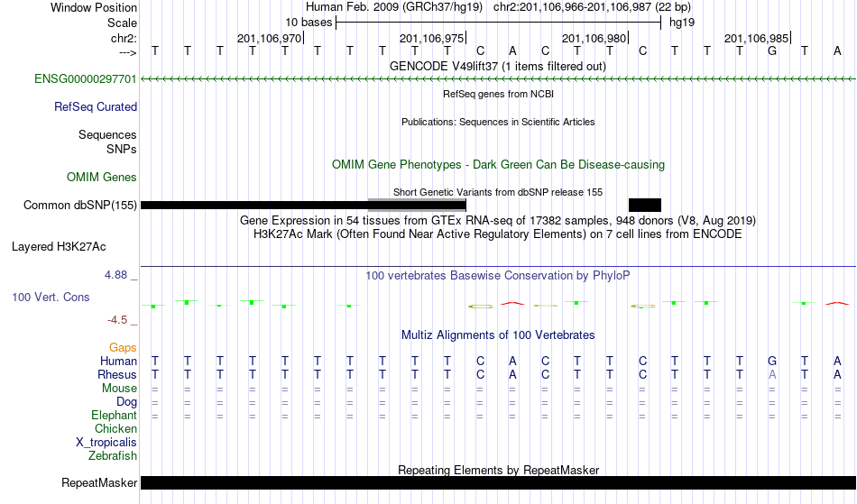Open the RefSeq Curated track label

tap(96, 107)
